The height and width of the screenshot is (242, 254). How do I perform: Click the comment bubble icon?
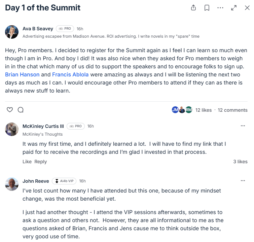coord(21,110)
